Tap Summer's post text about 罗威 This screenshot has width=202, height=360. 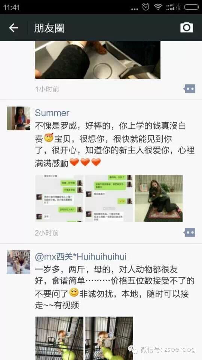[x=115, y=144]
